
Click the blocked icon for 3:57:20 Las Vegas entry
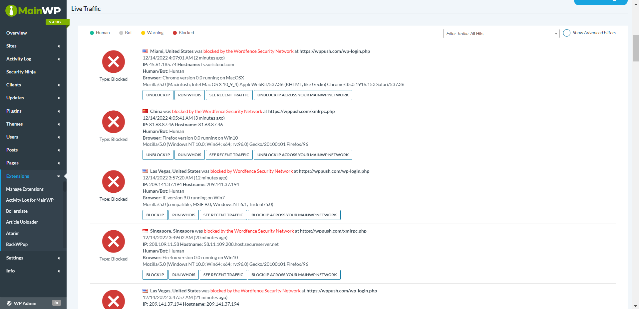(114, 182)
